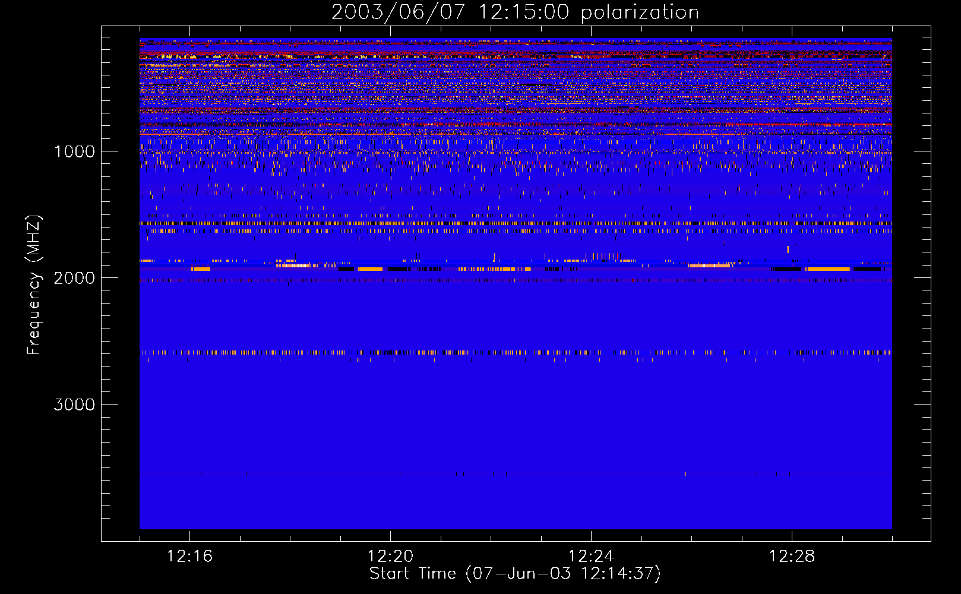Click the 12:28 time tick label
Viewport: 961px width, 594px height.
792,557
